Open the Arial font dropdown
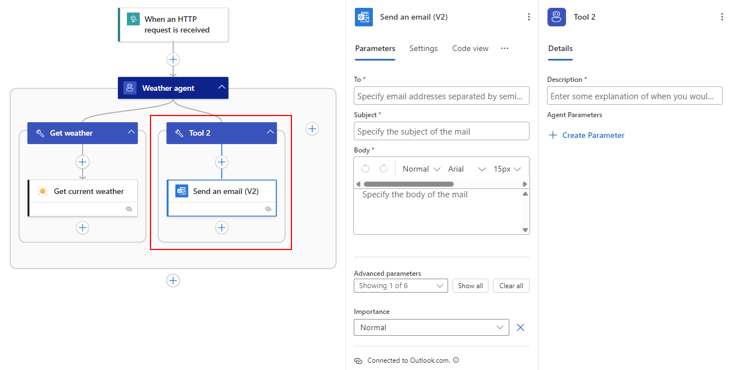 pyautogui.click(x=467, y=169)
